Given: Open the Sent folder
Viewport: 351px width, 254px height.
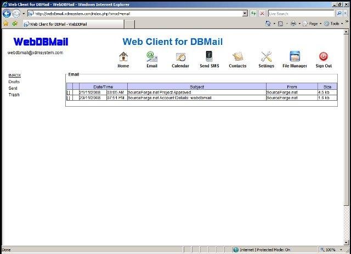Looking at the screenshot, I should click(13, 88).
